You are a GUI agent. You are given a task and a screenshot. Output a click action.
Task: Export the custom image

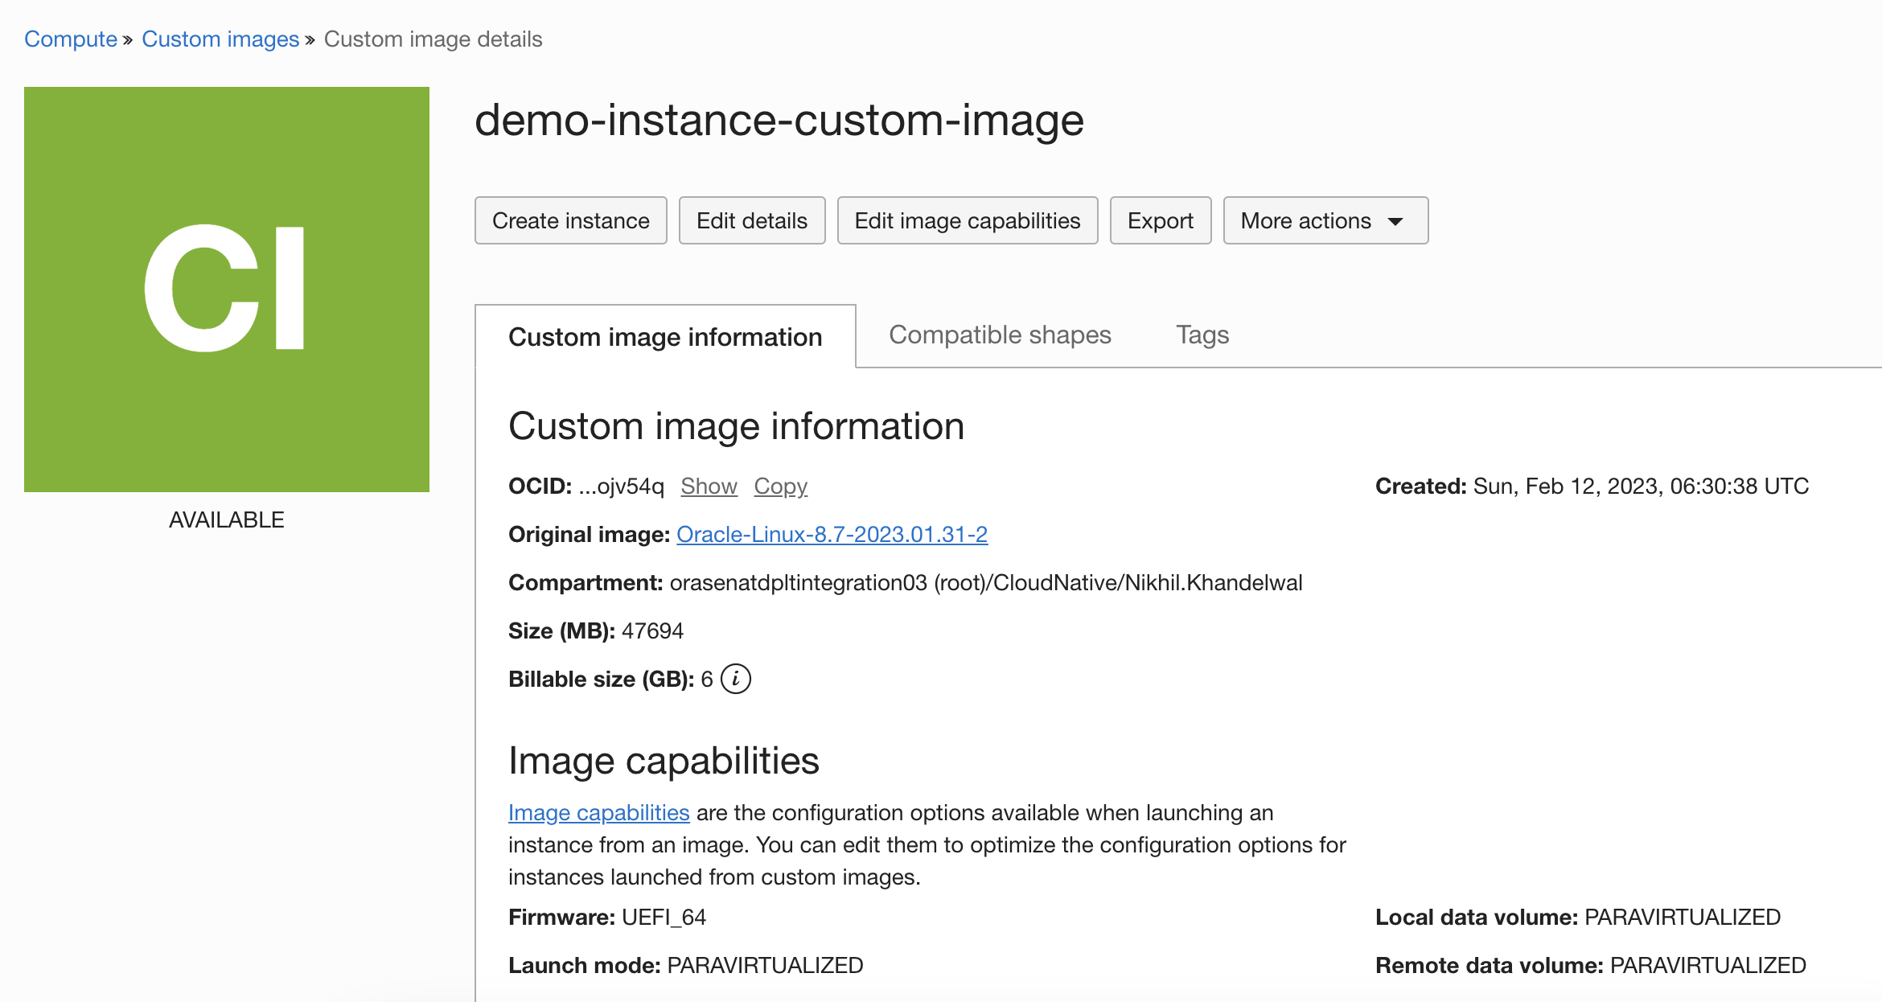tap(1161, 220)
